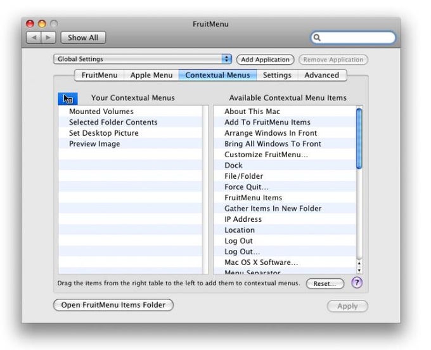Select Force Quit... item
This screenshot has width=431, height=350.
285,187
